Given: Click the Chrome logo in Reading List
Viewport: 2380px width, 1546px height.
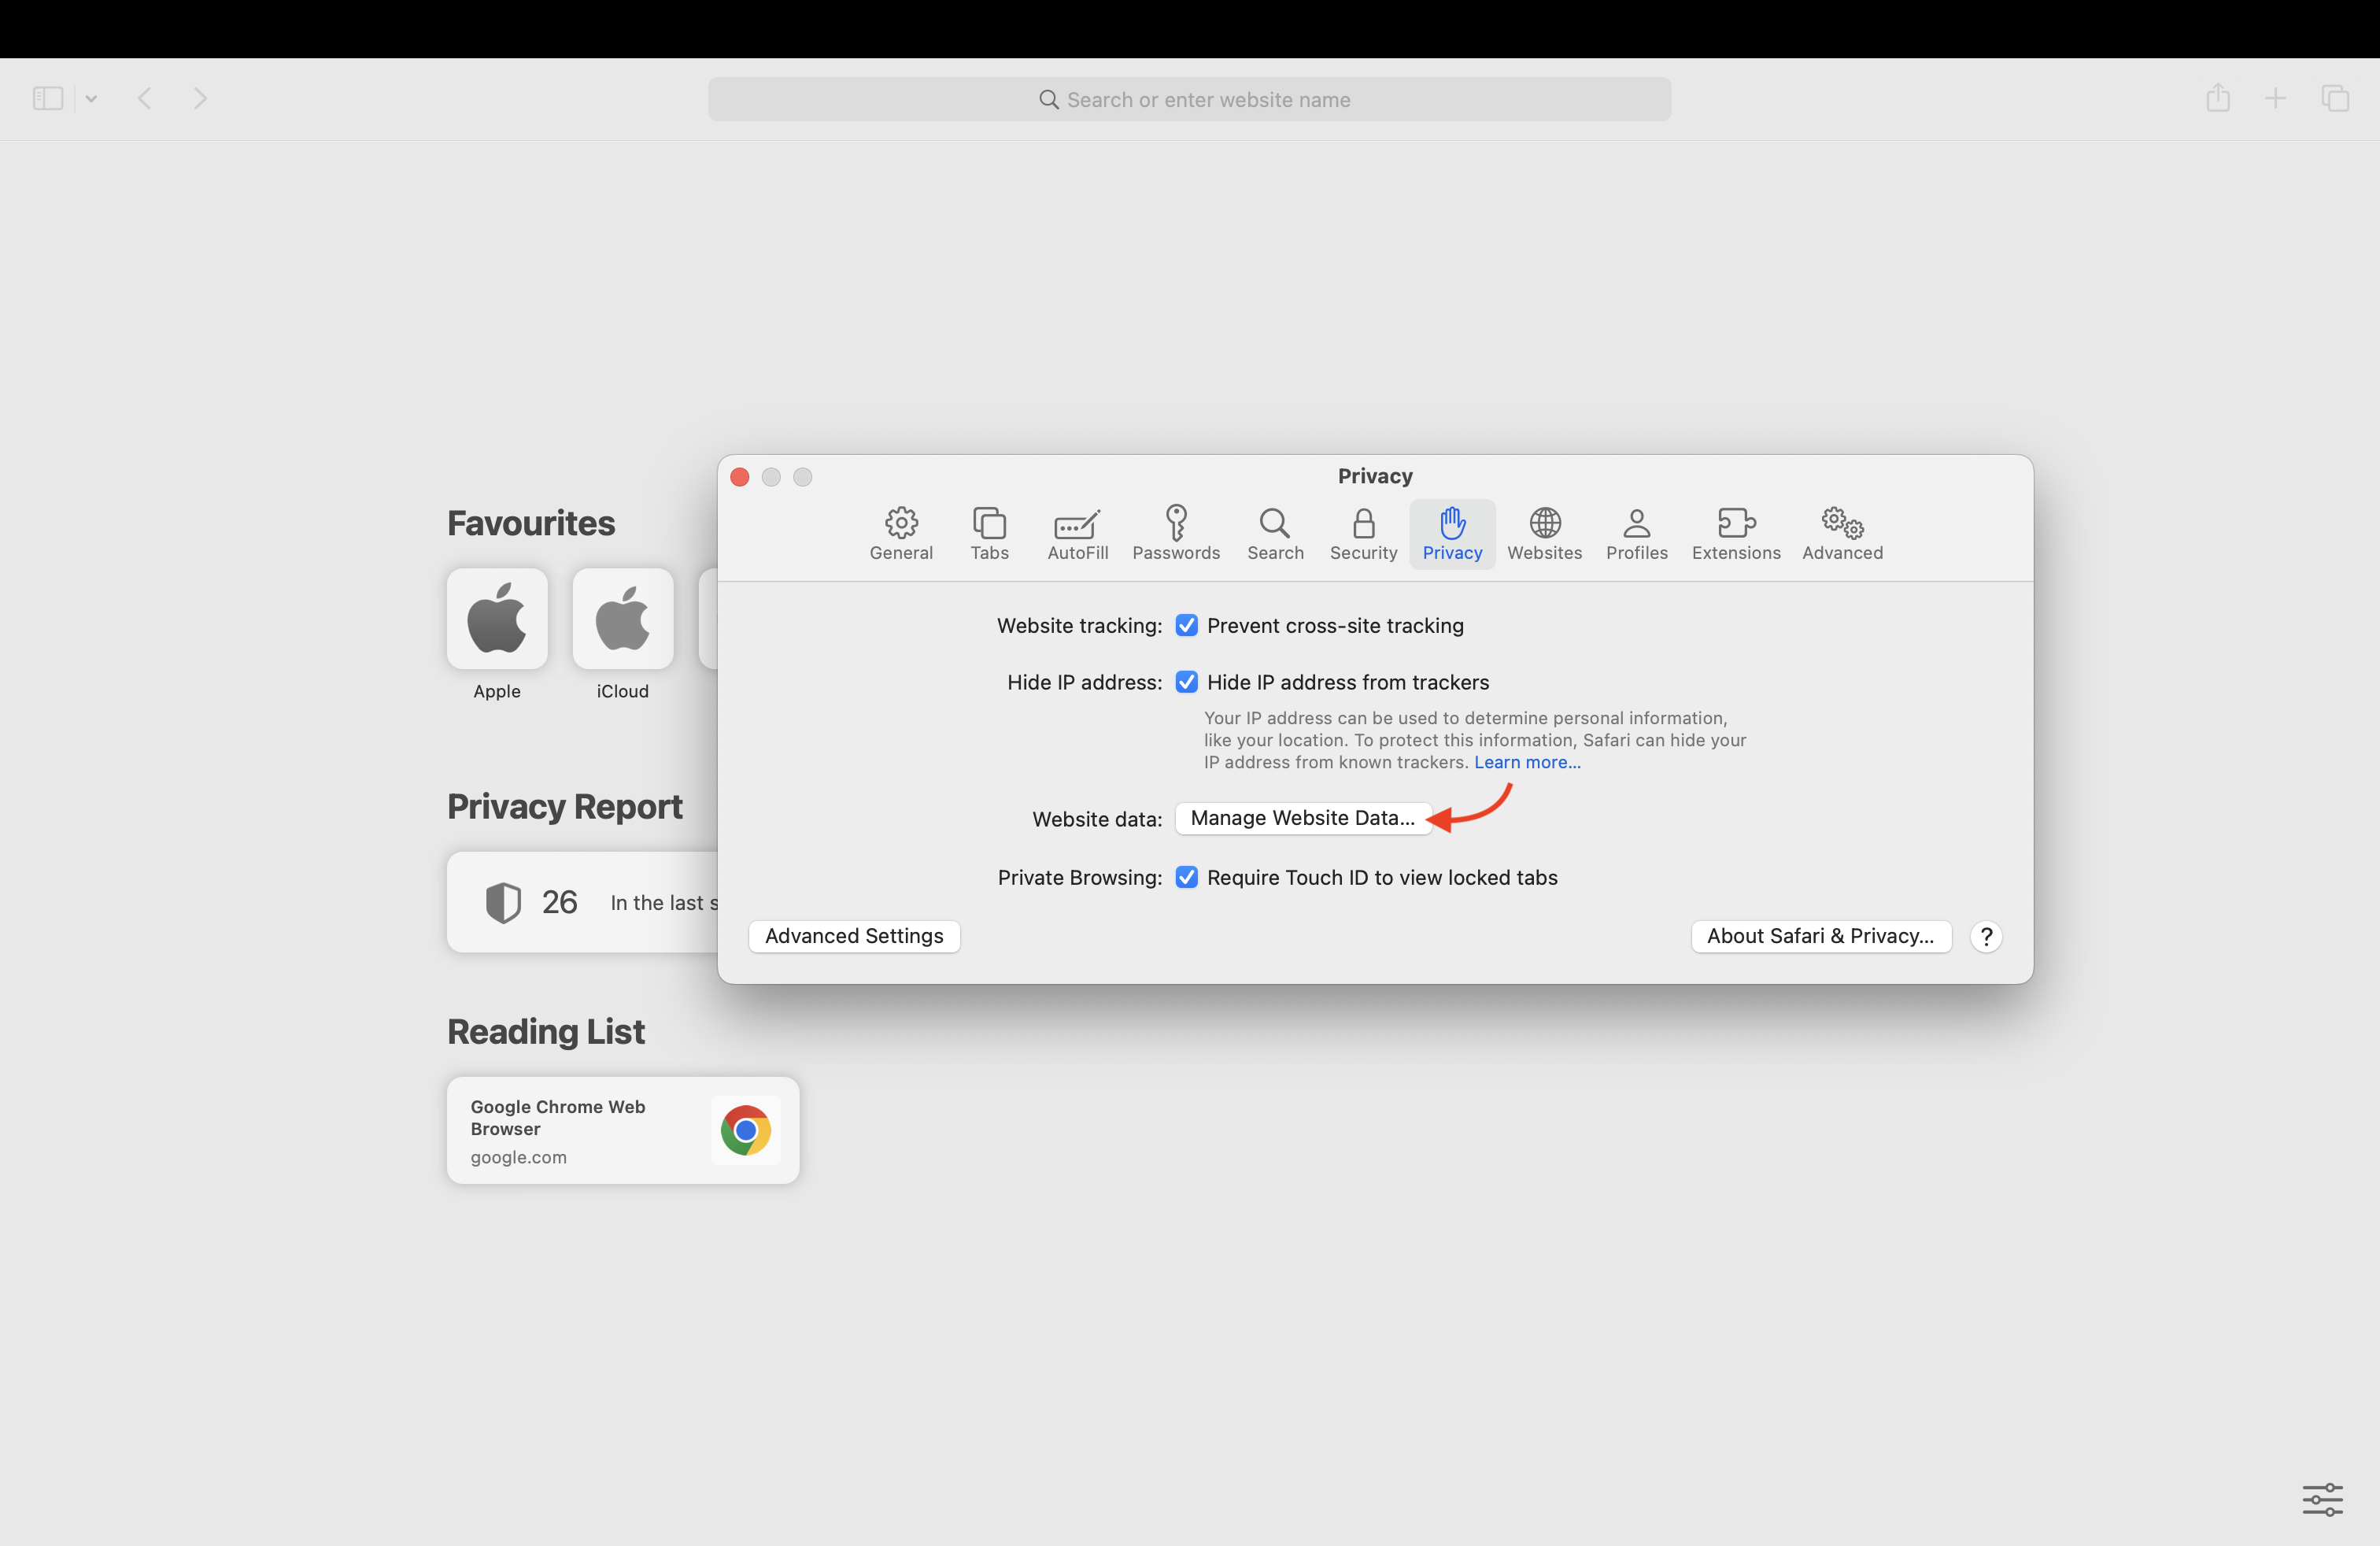Looking at the screenshot, I should [x=746, y=1130].
